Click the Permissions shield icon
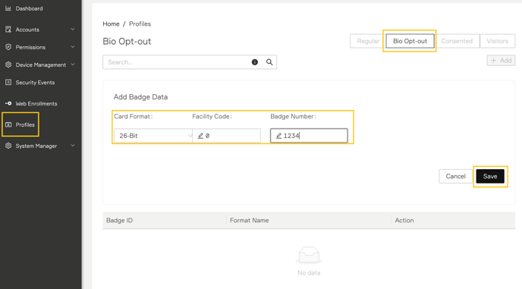 click(x=8, y=47)
